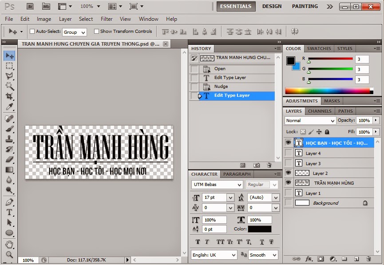Image resolution: width=384 pixels, height=265 pixels.
Task: Hide Layer 2 visibility eye
Action: tap(289, 173)
